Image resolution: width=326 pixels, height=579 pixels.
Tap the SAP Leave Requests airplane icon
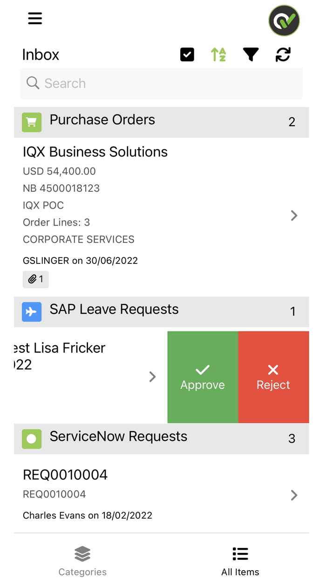click(x=32, y=312)
